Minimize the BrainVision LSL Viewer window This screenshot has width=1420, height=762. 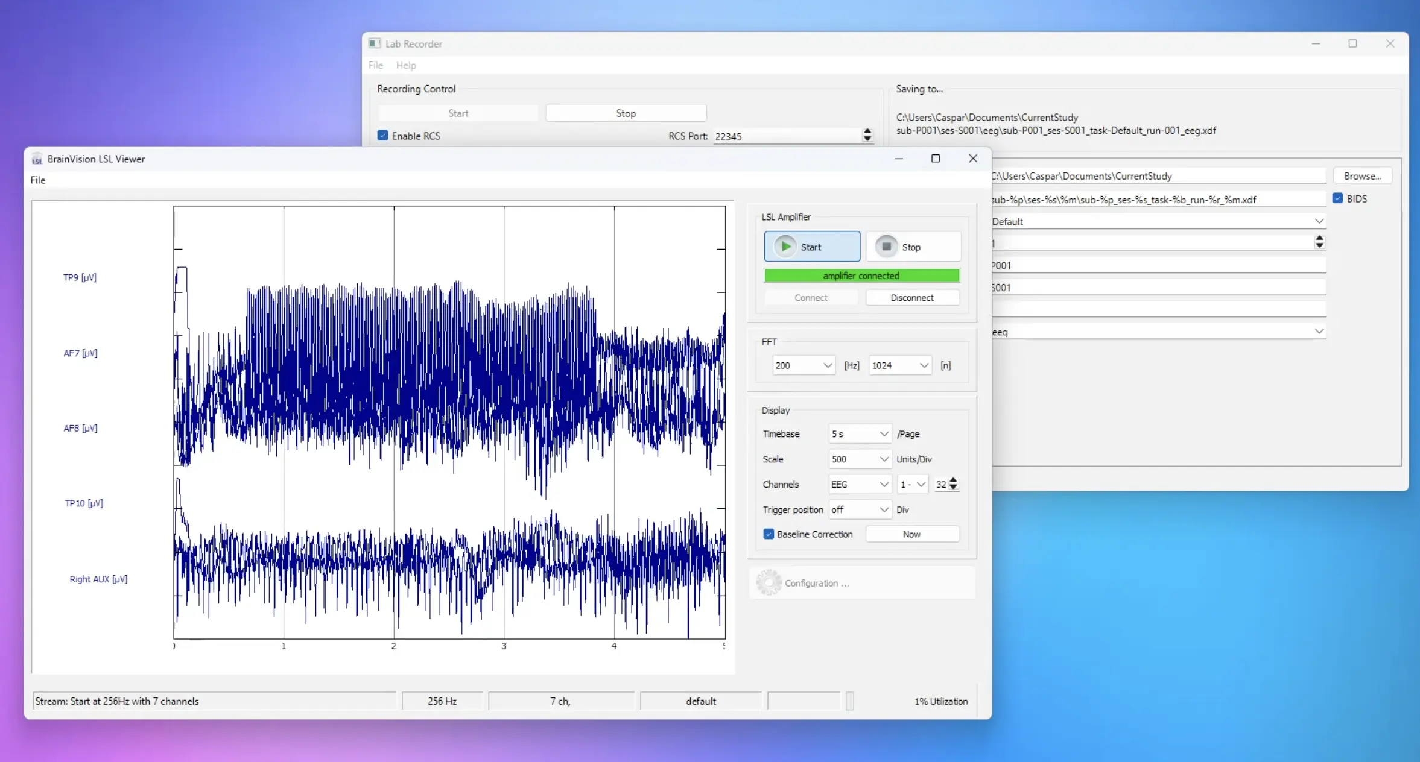(x=899, y=159)
